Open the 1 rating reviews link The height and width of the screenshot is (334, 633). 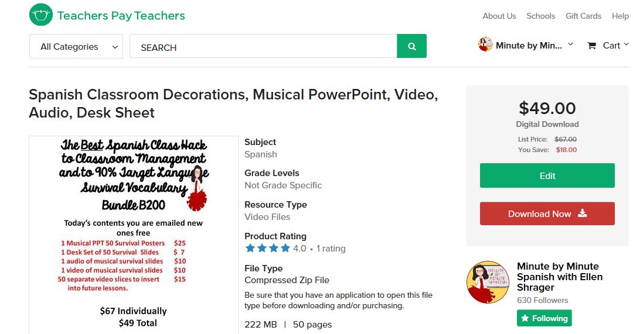(331, 249)
